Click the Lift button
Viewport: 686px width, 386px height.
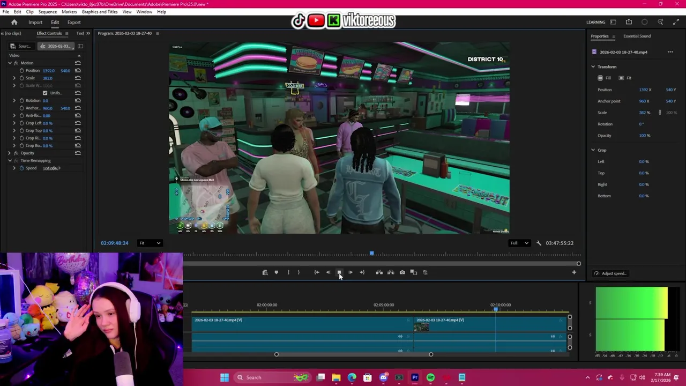click(379, 272)
